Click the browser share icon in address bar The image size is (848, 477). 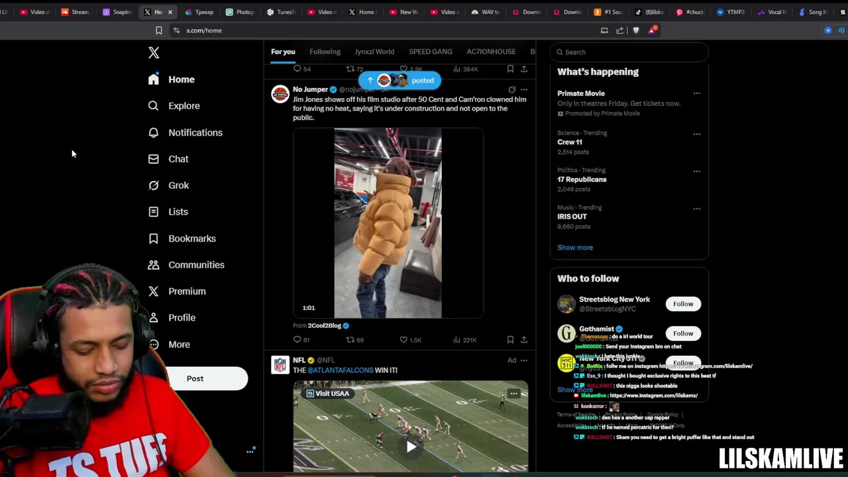(619, 30)
